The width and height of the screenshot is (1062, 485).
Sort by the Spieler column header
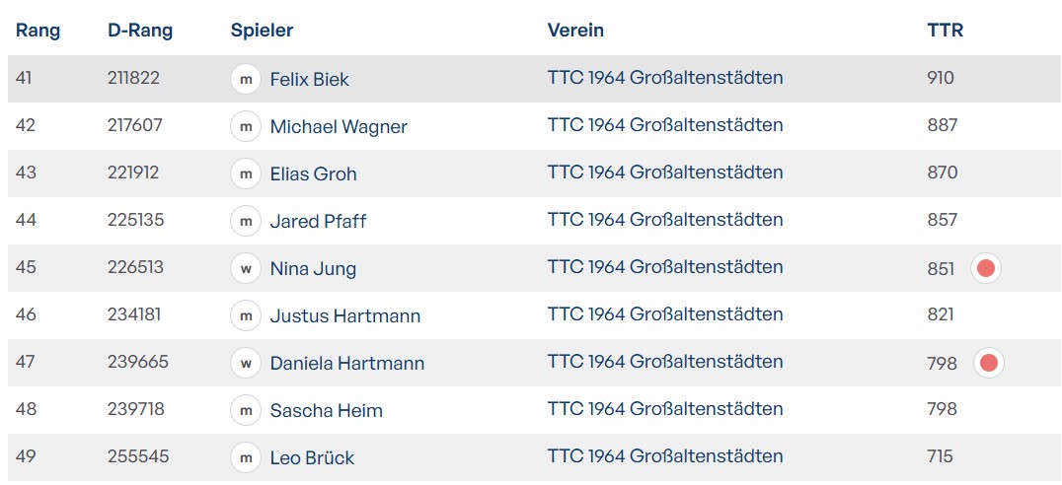(262, 30)
